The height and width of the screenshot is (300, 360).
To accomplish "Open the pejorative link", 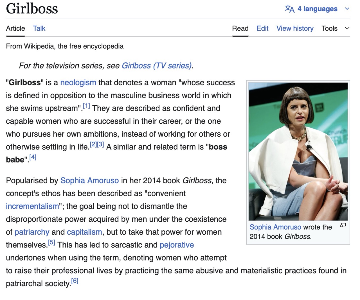I will coord(177,245).
